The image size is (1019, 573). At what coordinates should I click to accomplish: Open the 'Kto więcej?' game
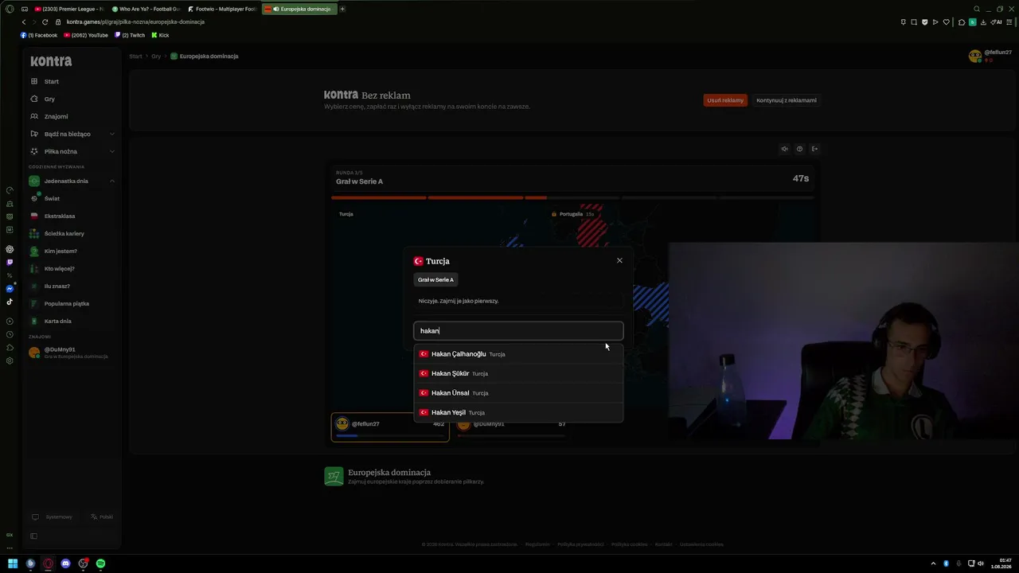[72, 268]
